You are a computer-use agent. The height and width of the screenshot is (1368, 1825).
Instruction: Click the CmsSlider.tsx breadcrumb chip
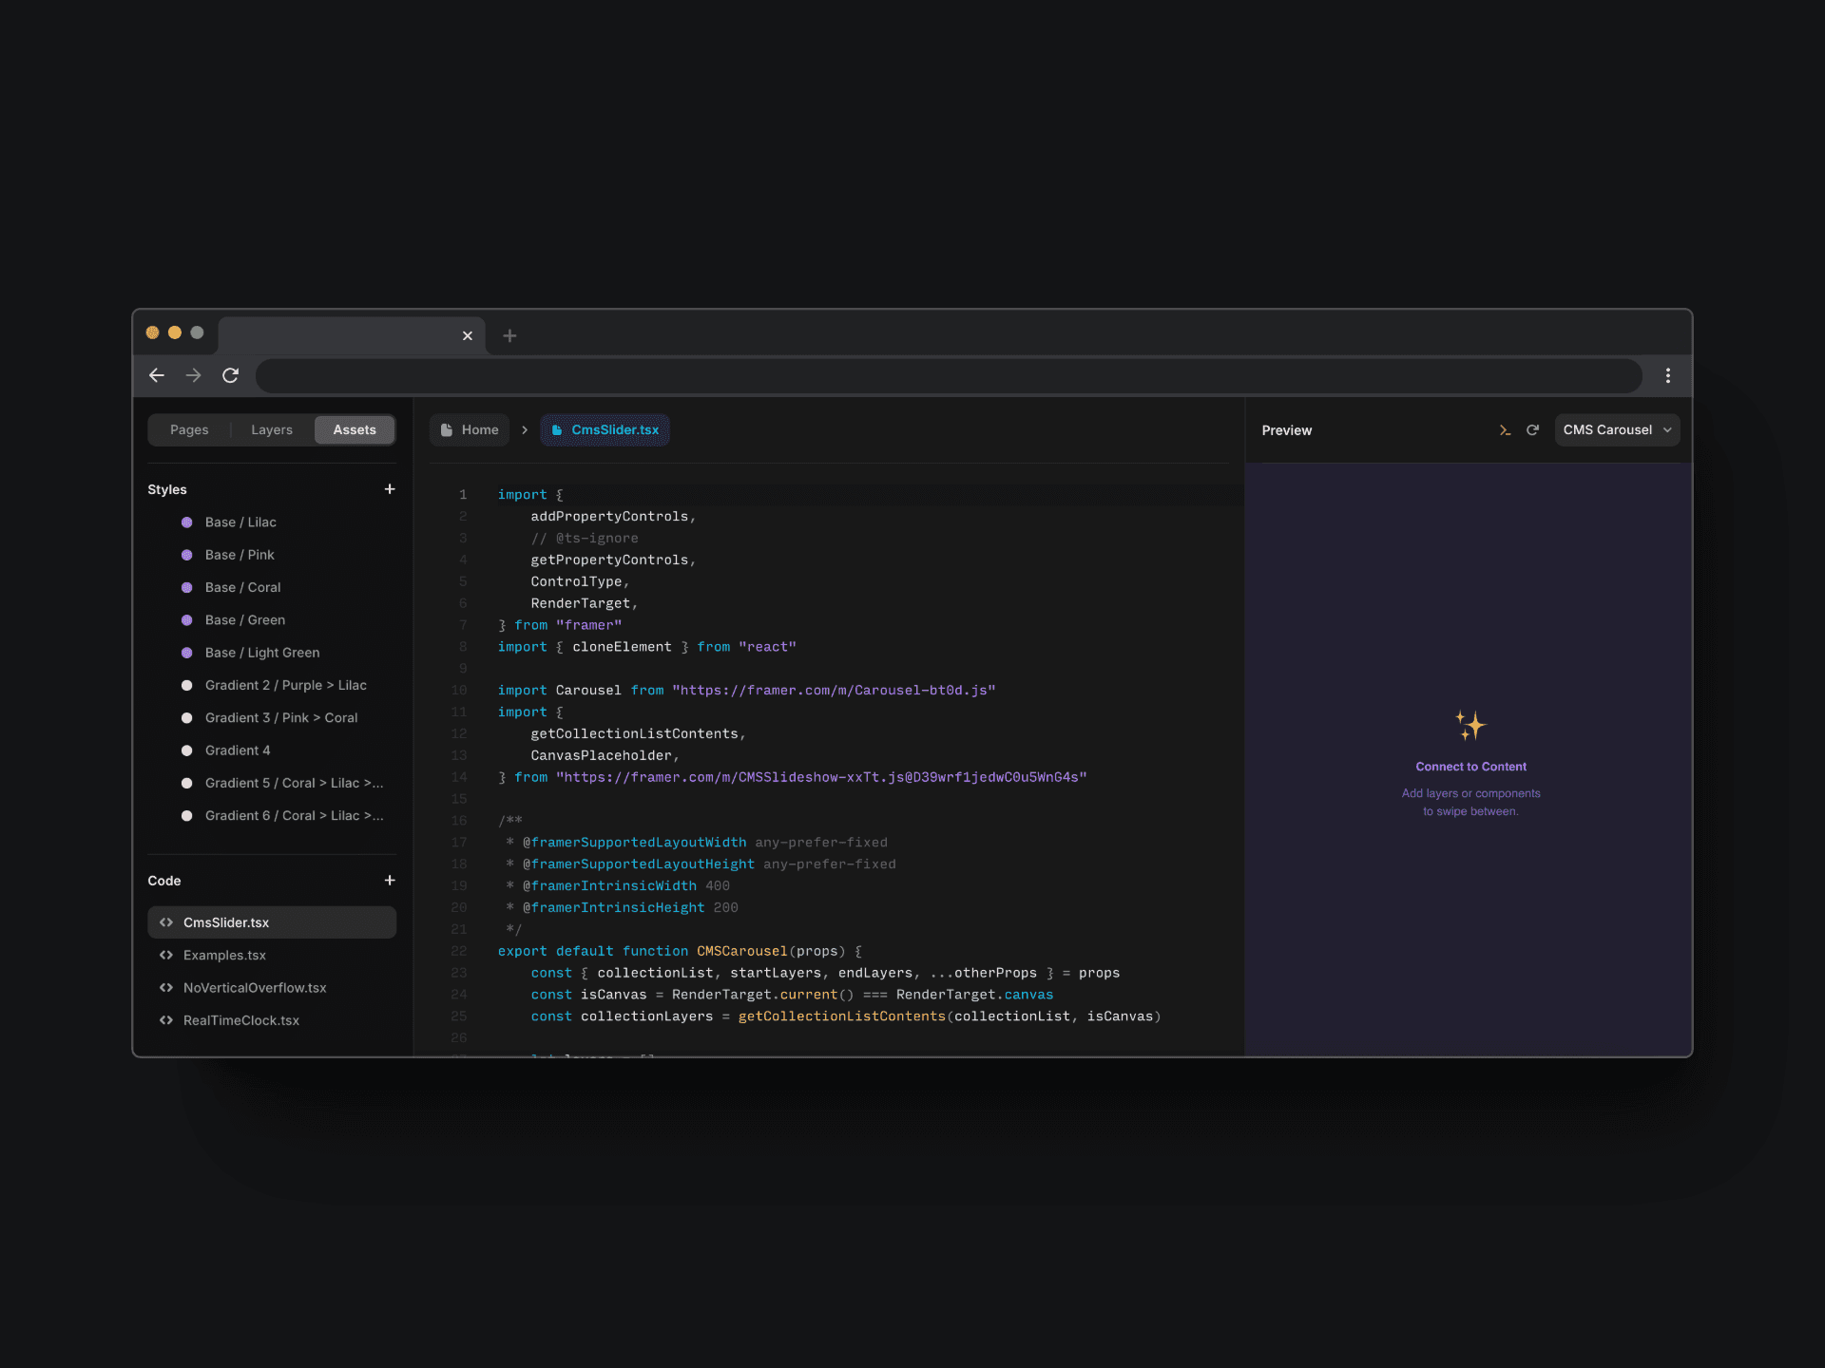click(x=605, y=429)
